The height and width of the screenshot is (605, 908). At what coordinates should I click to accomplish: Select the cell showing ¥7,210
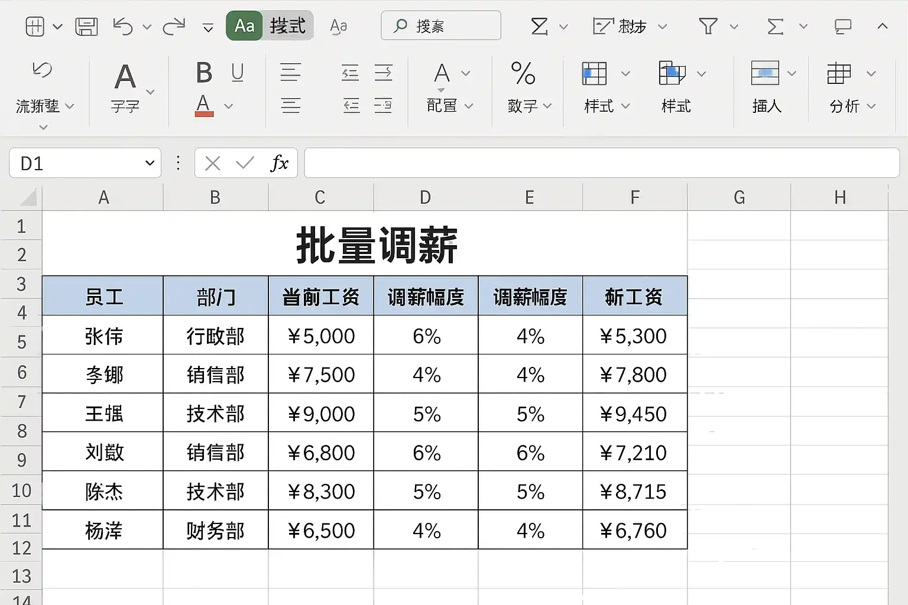635,453
